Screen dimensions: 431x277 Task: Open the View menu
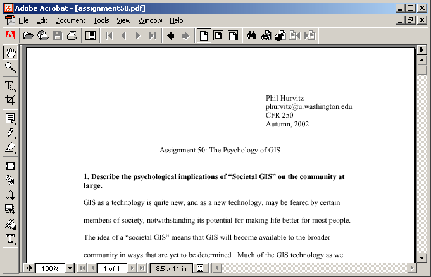[x=123, y=20]
